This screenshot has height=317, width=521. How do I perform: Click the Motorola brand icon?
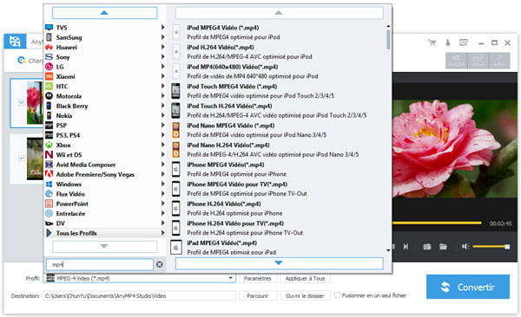click(49, 96)
